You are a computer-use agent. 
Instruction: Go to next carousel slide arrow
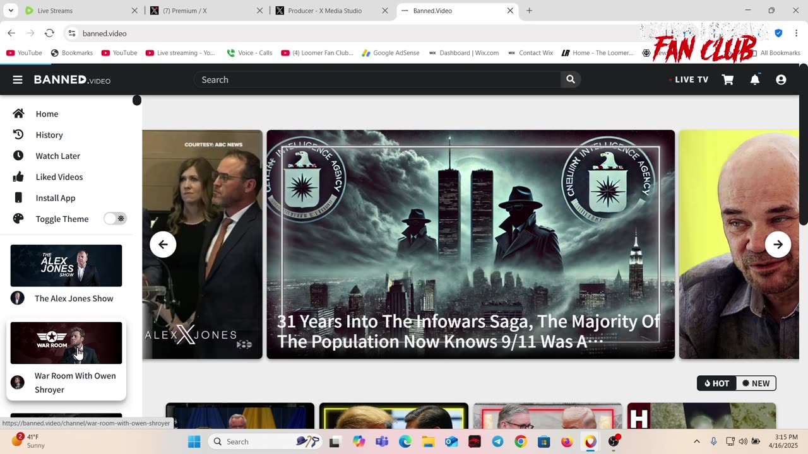(x=778, y=245)
